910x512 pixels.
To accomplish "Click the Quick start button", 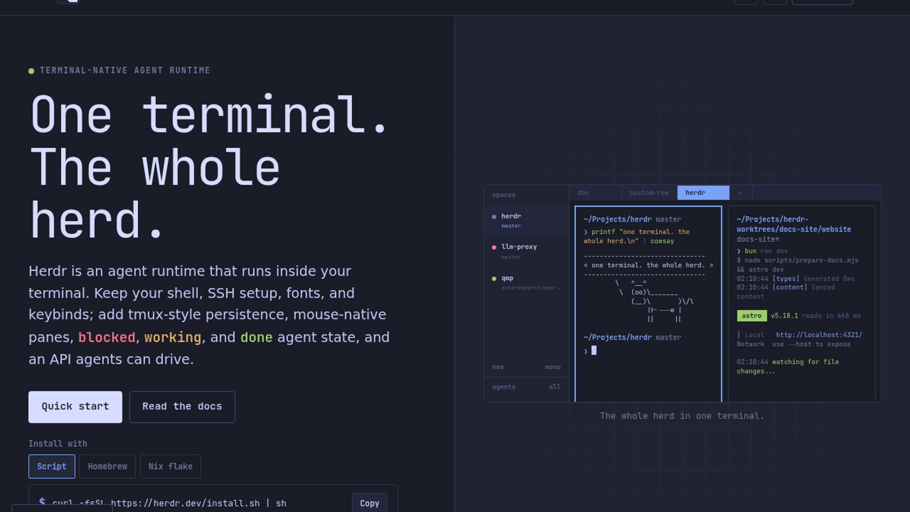I will point(75,407).
